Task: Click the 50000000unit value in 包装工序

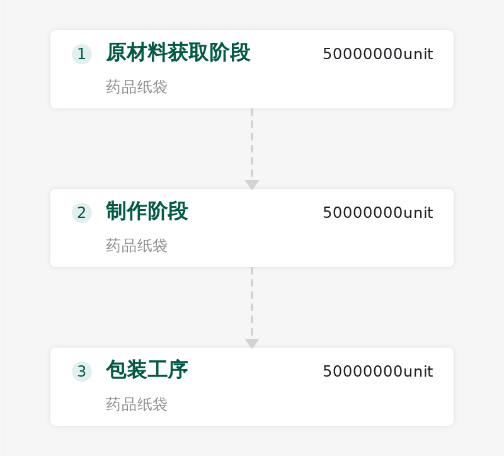Action: point(377,372)
